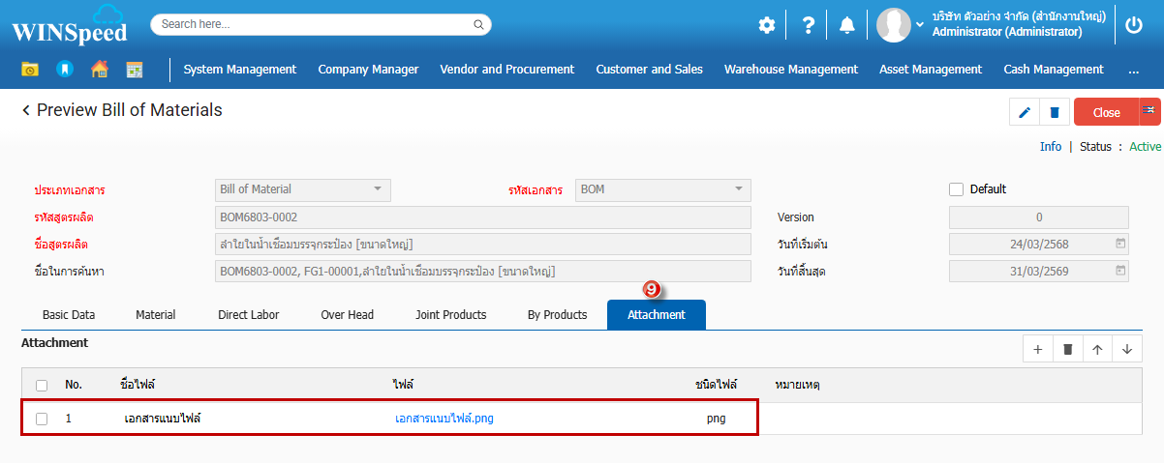Expand the user profile dropdown chevron
This screenshot has height=463, width=1164.
coord(920,25)
